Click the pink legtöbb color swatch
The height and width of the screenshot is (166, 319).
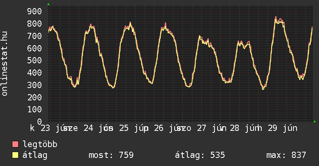[15, 144]
